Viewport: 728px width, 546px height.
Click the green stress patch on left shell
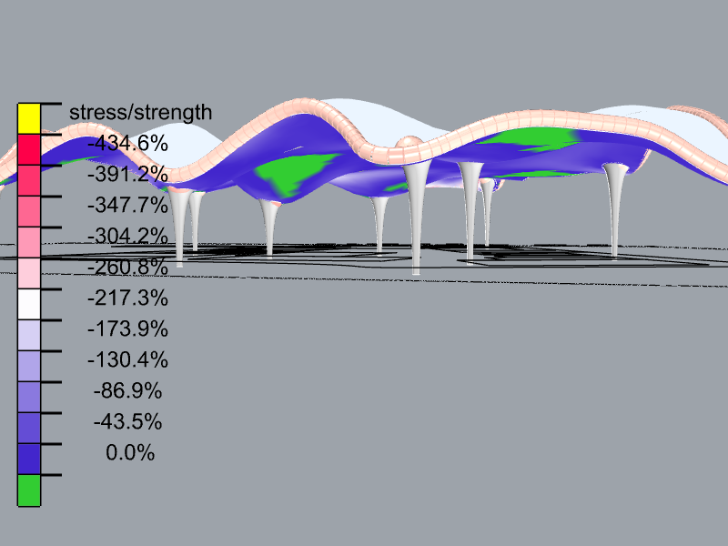(x=293, y=172)
